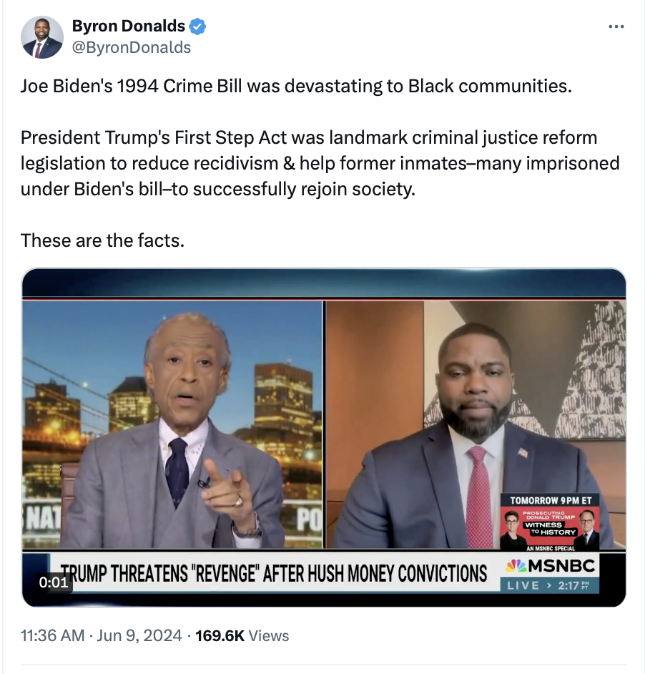Image resolution: width=645 pixels, height=674 pixels.
Task: Click the 'These are the facts.' line
Action: (102, 240)
